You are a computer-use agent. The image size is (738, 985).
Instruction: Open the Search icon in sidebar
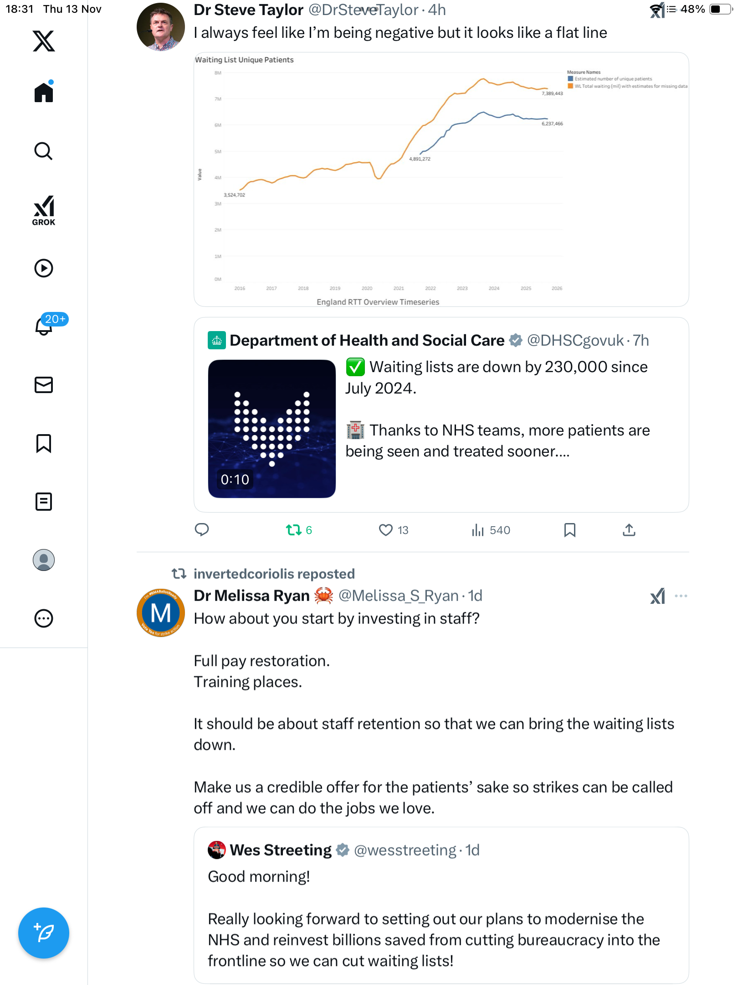coord(44,151)
